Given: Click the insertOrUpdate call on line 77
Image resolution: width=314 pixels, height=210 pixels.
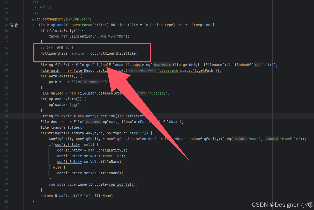Looking at the screenshot, I should pos(92,184).
